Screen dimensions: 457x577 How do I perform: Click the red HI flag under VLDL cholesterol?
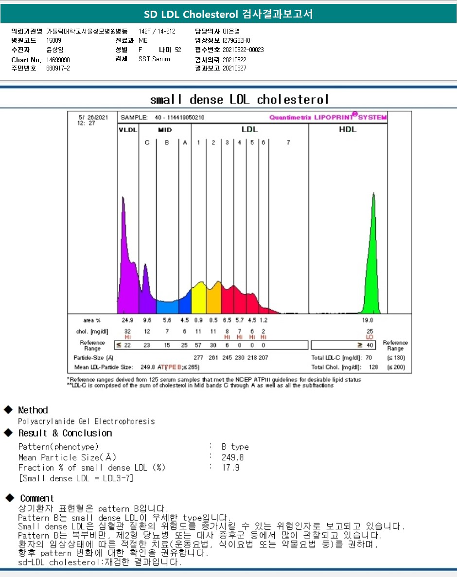pyautogui.click(x=127, y=337)
